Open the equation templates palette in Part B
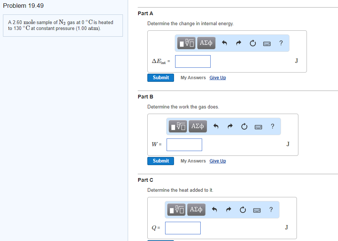 pyautogui.click(x=177, y=126)
